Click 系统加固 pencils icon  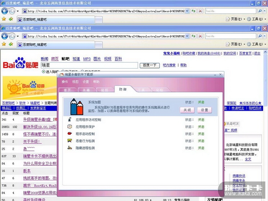77,107
